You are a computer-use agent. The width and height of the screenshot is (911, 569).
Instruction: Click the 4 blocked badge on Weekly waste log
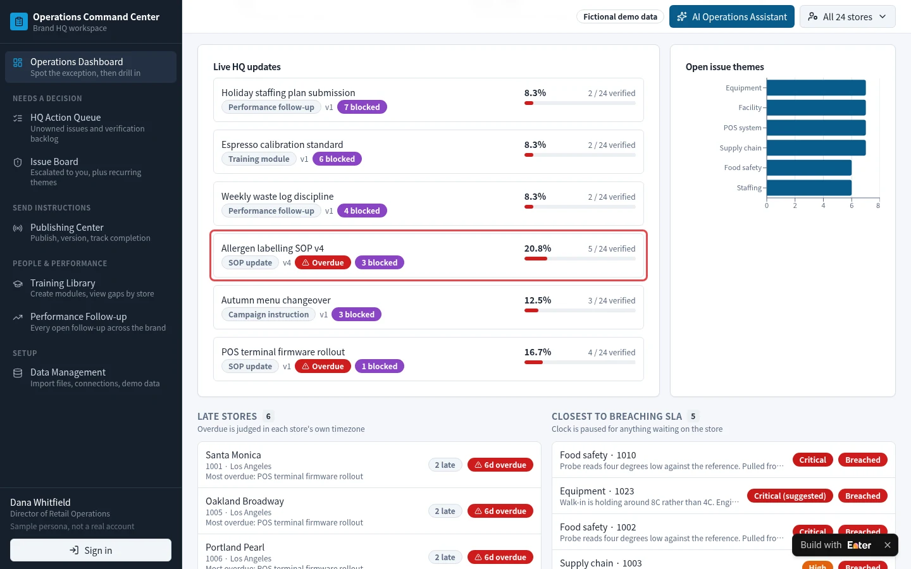coord(362,211)
